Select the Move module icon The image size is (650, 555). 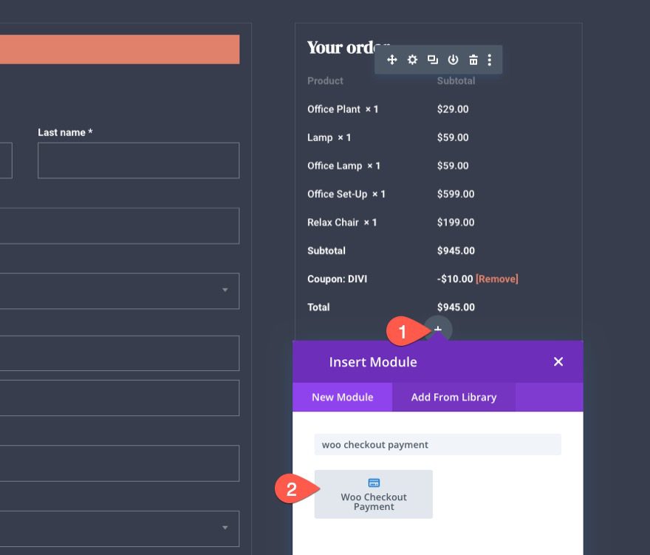392,60
